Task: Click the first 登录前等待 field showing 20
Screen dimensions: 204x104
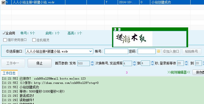Action: pyautogui.click(x=180, y=63)
